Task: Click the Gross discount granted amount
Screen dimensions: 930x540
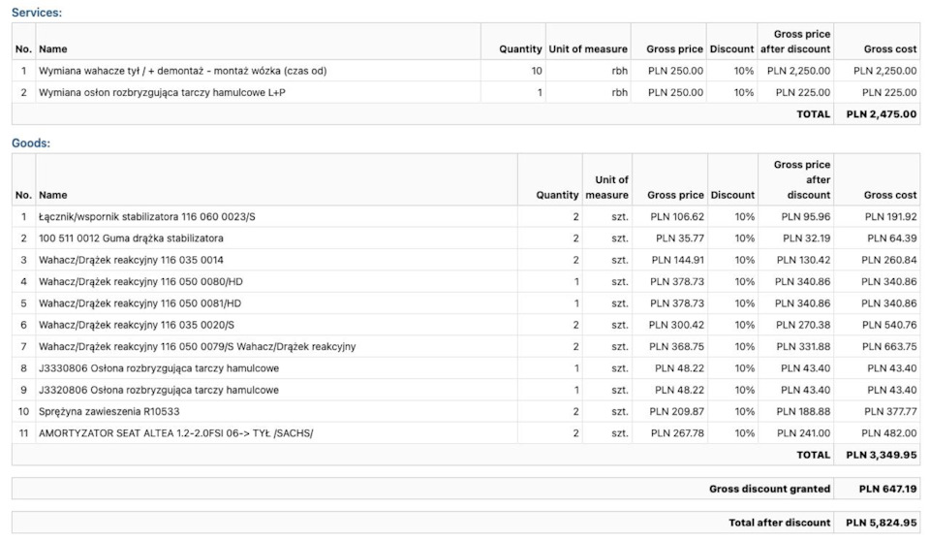Action: pos(887,490)
